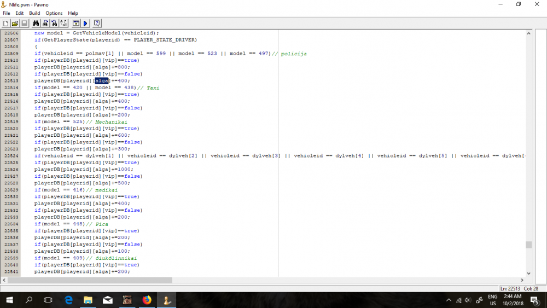
Task: Click the horizontal scrollbar left arrow
Action: [x=4, y=280]
